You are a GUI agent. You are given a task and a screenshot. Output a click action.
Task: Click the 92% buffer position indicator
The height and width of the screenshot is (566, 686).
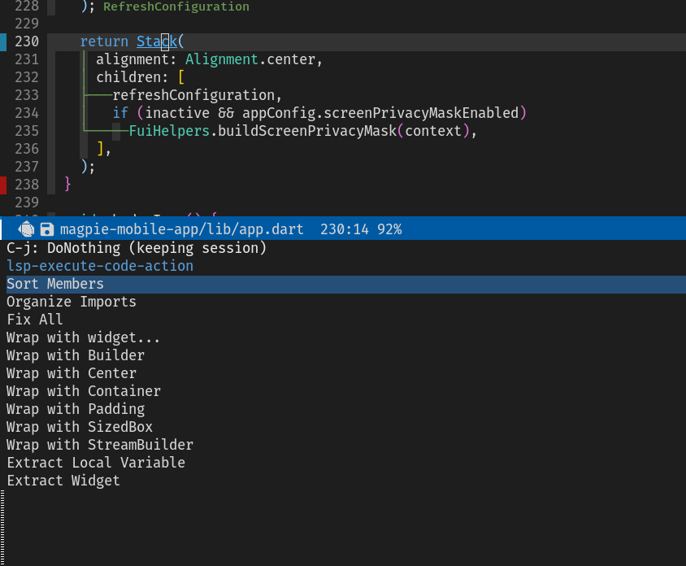(x=389, y=229)
